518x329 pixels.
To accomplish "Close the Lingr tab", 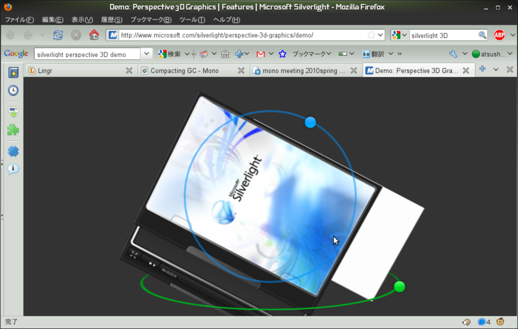I will [129, 70].
